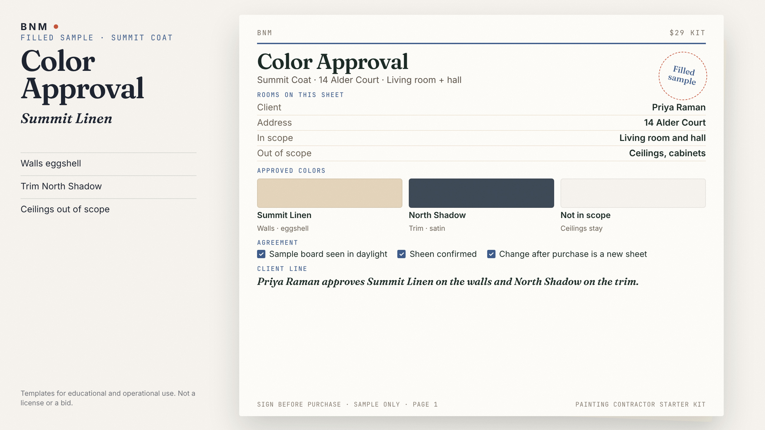Click the 'AGREEMENT' section heading
Viewport: 765px width, 430px height.
tap(278, 242)
